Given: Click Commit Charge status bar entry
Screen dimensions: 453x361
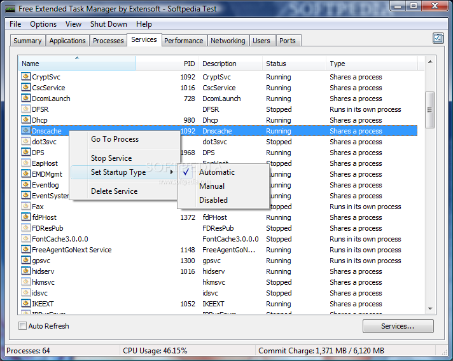Looking at the screenshot, I should 321,351.
